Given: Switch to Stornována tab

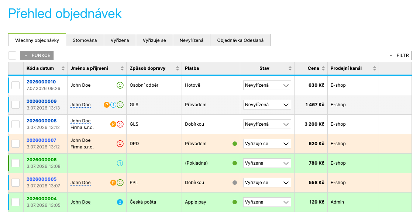Looking at the screenshot, I should click(x=85, y=40).
